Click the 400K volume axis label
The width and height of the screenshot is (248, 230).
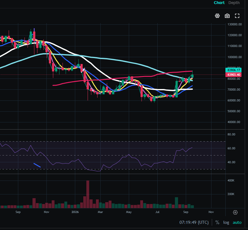[x=231, y=181]
